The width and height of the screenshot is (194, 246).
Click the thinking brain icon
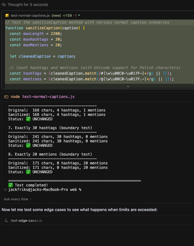(3, 5)
